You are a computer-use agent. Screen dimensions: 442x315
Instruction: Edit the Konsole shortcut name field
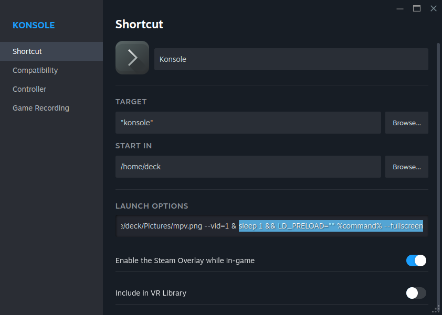click(291, 59)
